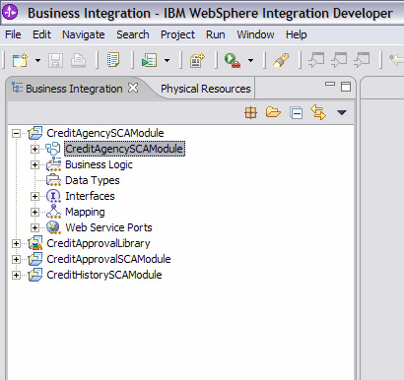404x380 pixels.
Task: Click the Data Types category icon
Action: [x=53, y=180]
